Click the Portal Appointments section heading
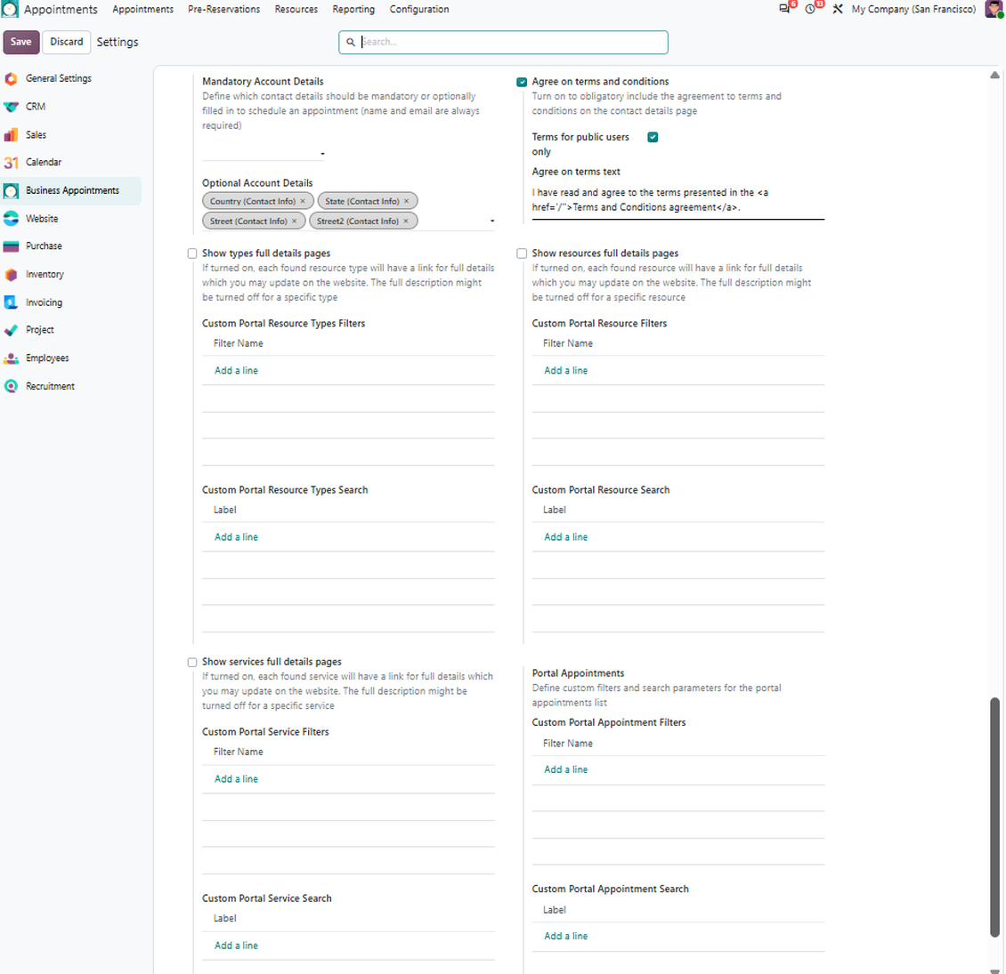 [x=578, y=673]
